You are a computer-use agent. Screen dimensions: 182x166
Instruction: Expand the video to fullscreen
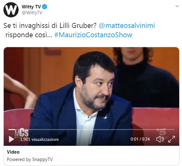171,139
